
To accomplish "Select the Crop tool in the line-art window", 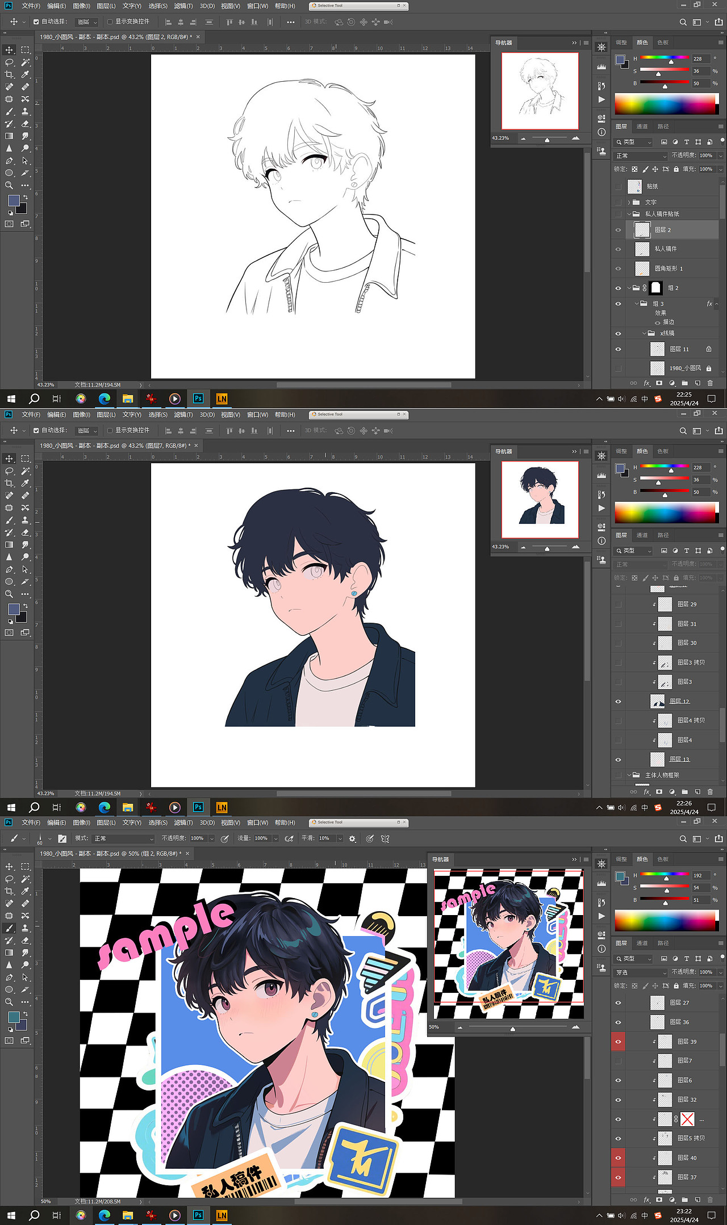I will [10, 74].
